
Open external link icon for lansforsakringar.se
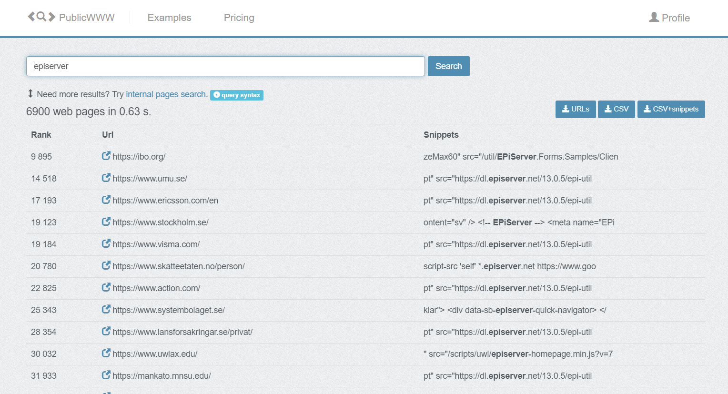pyautogui.click(x=106, y=331)
